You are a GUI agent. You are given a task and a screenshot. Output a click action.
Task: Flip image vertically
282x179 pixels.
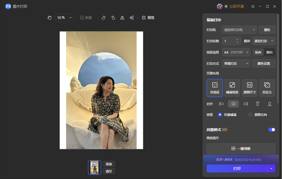click(x=132, y=18)
